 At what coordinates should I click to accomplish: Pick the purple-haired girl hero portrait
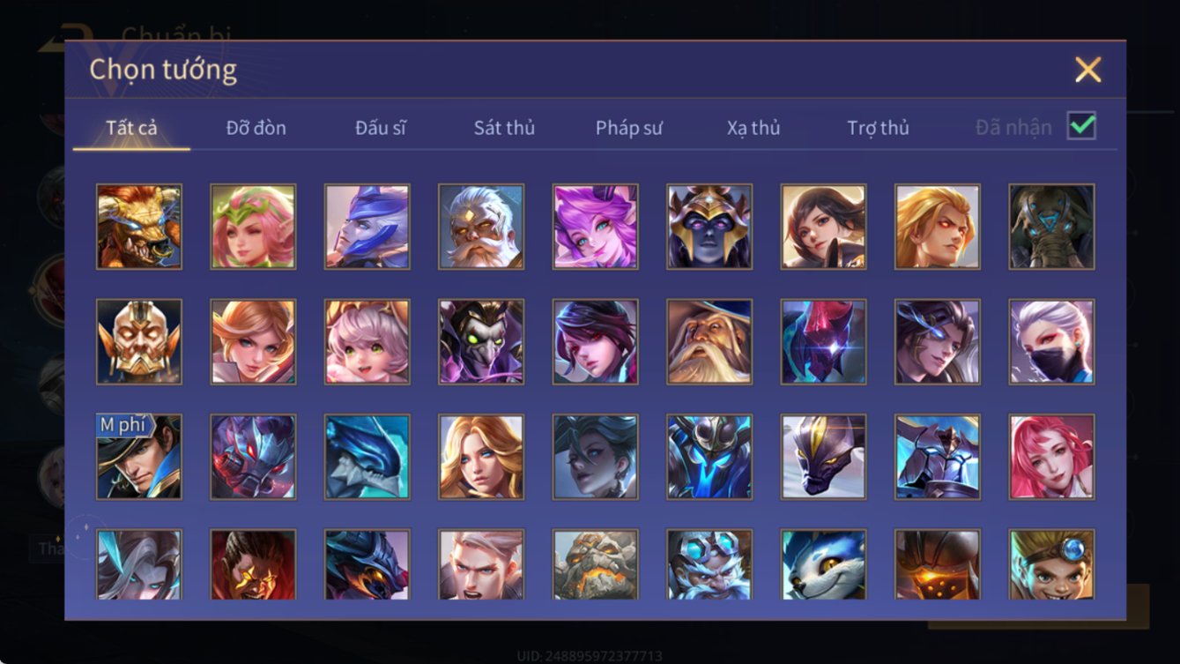click(x=596, y=227)
